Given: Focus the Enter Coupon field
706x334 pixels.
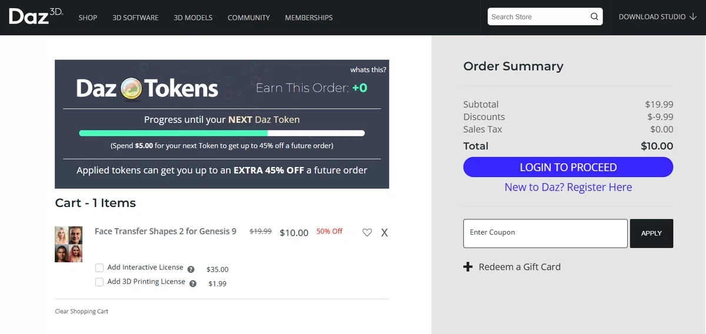Looking at the screenshot, I should [x=545, y=233].
